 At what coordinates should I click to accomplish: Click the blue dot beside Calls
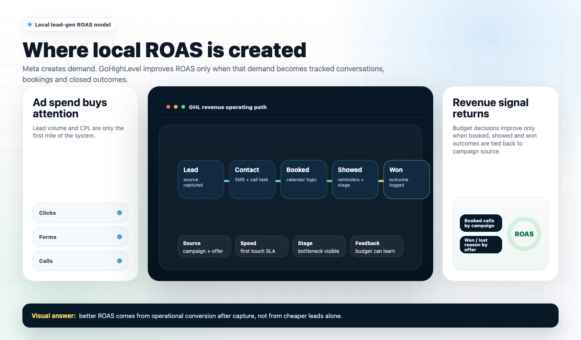pos(120,261)
